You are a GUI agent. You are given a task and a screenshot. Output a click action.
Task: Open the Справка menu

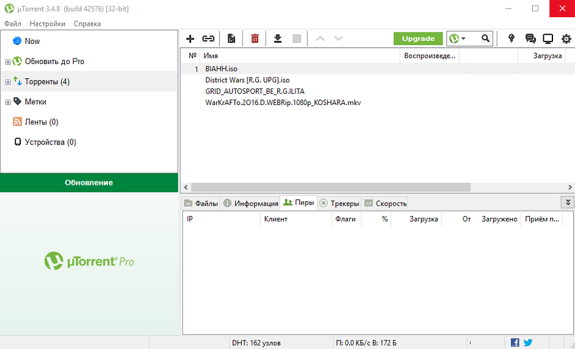tap(87, 24)
